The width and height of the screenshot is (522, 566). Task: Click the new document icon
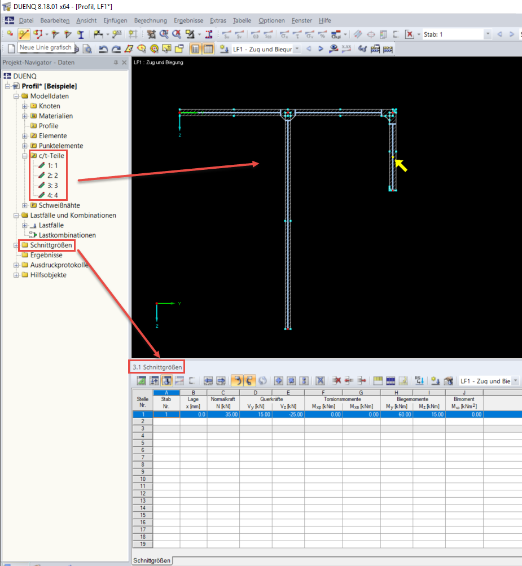click(x=11, y=49)
